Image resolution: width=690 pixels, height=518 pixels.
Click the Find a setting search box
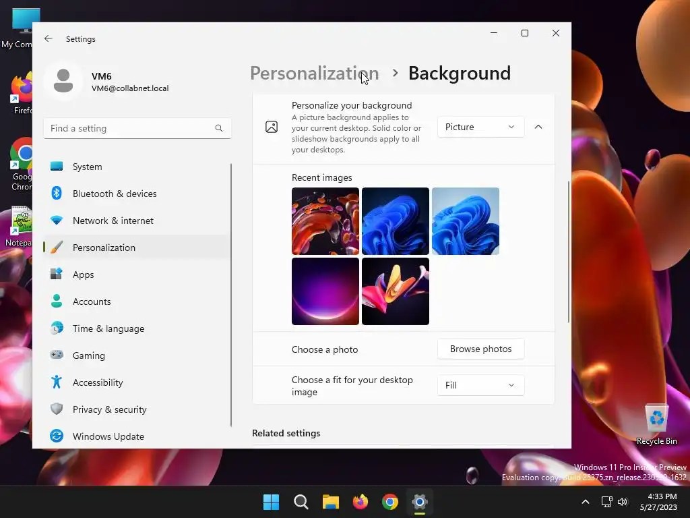point(137,128)
